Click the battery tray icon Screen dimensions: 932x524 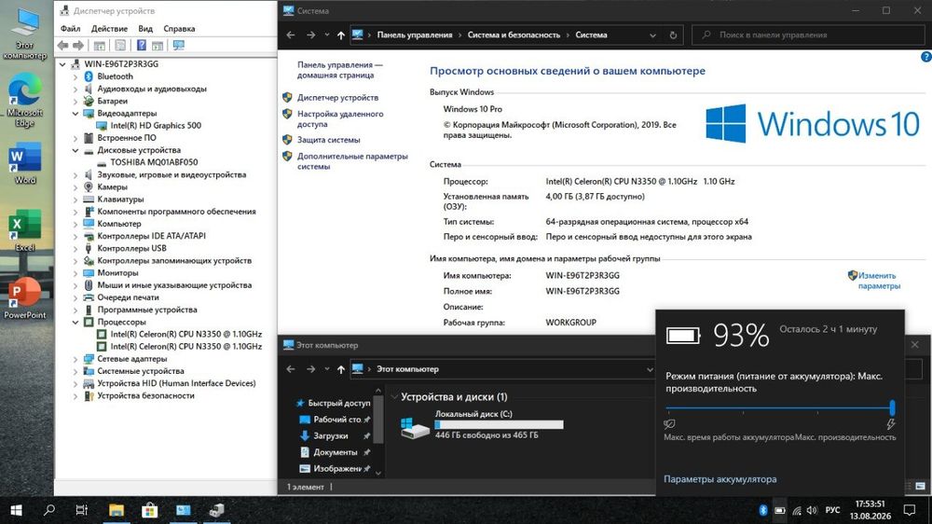click(x=780, y=510)
